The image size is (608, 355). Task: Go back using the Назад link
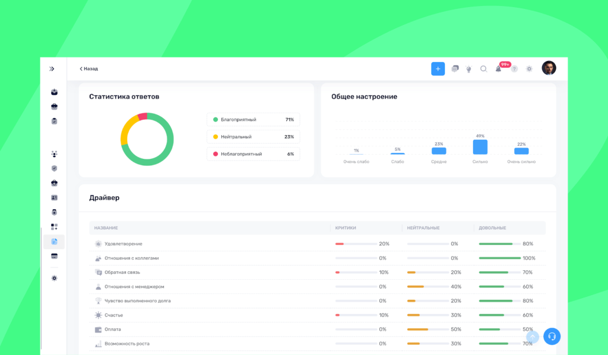point(89,69)
